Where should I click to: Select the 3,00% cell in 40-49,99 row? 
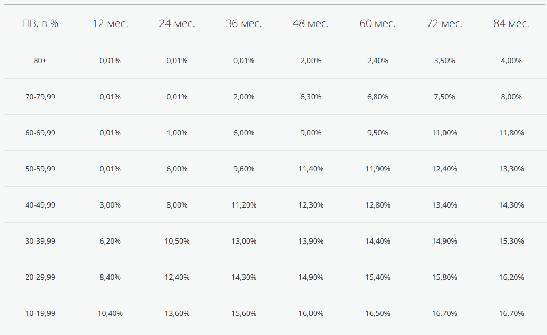[x=110, y=205]
